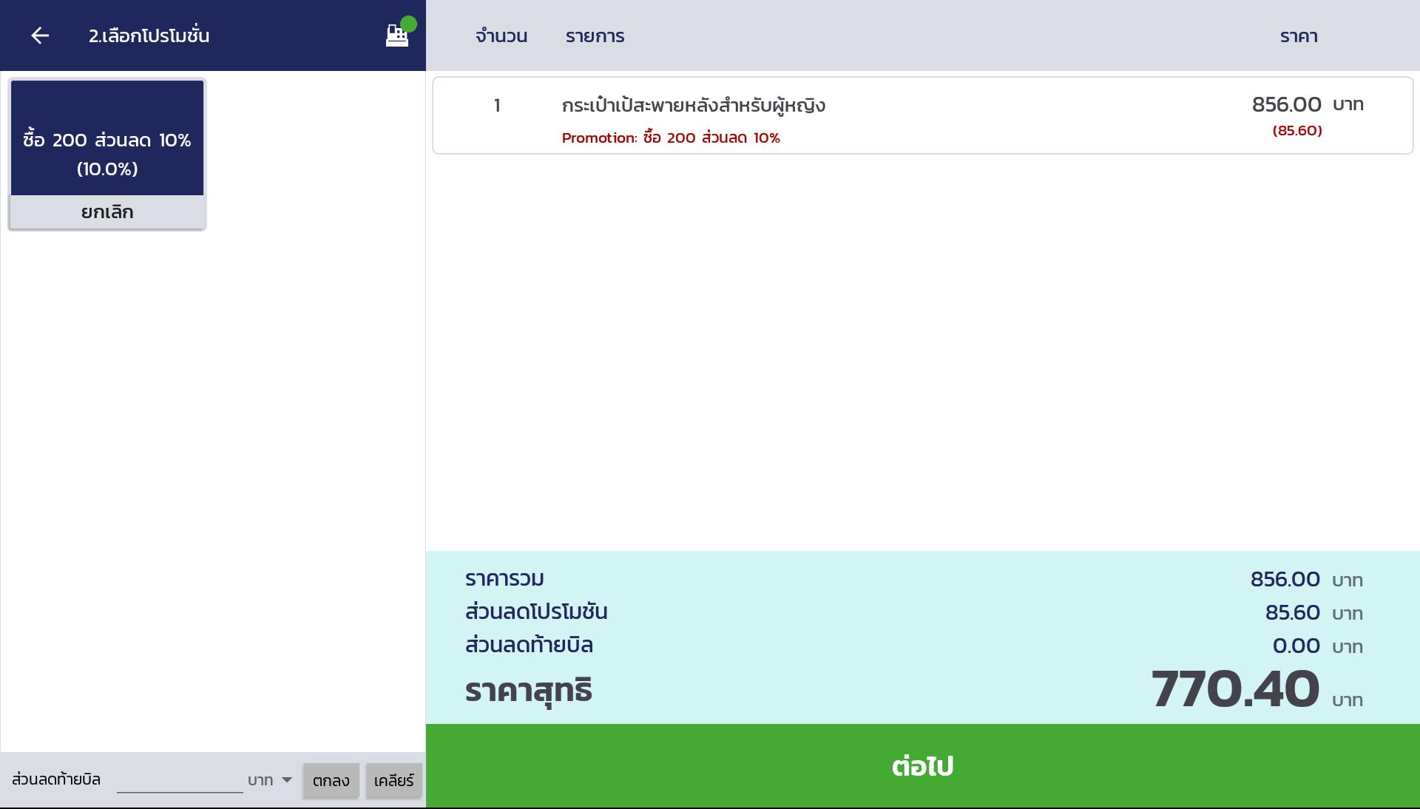Image resolution: width=1420 pixels, height=809 pixels.
Task: Go back using the arrow icon
Action: click(40, 35)
